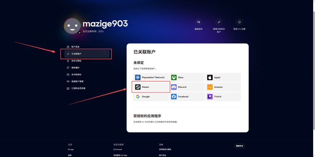Open 管理 2FA 设置 shield icon
Screen dimensions: 315x157
[239, 22]
